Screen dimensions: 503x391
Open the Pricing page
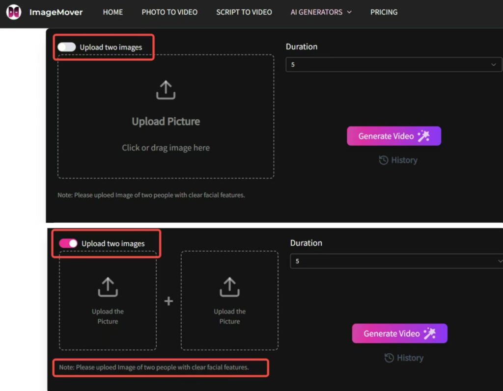(384, 12)
